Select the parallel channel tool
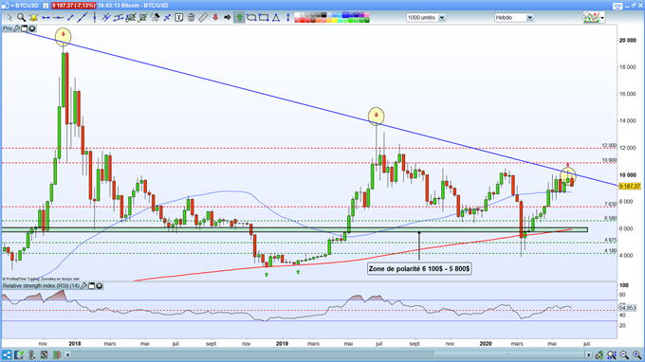The width and height of the screenshot is (645, 362). [x=119, y=18]
